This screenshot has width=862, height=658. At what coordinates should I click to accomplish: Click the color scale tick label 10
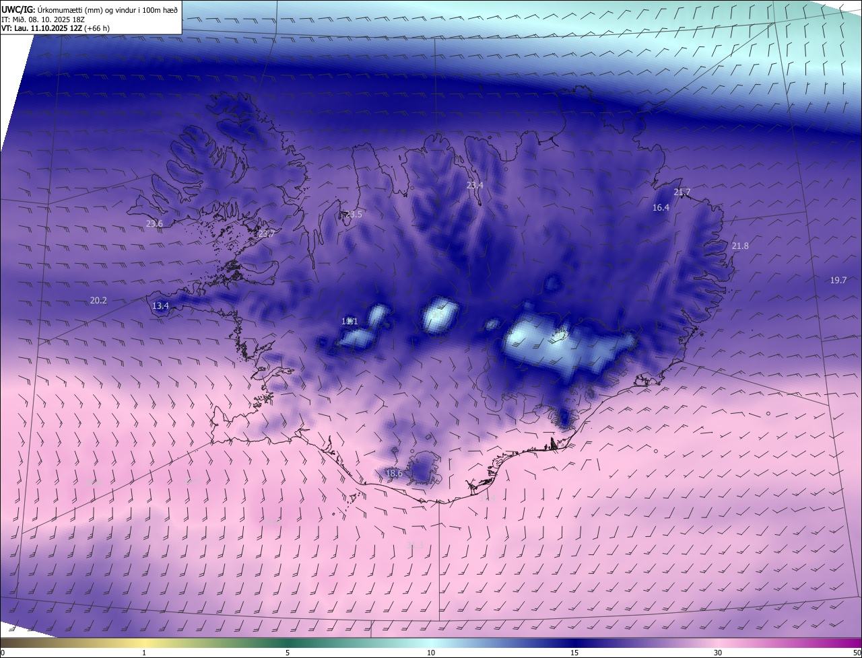pyautogui.click(x=431, y=653)
